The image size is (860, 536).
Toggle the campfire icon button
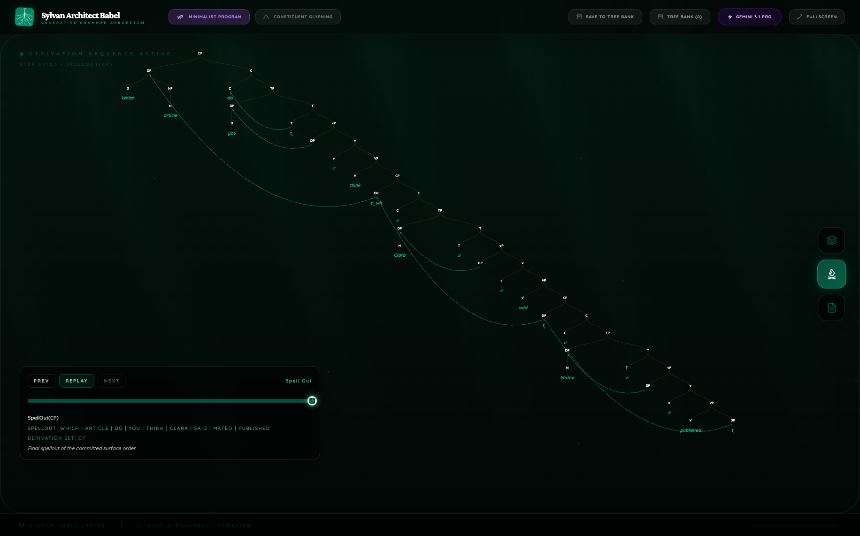(x=831, y=274)
